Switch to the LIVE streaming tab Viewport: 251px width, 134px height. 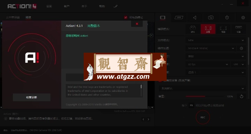[179, 18]
